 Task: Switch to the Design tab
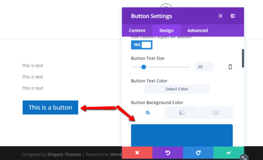(166, 30)
